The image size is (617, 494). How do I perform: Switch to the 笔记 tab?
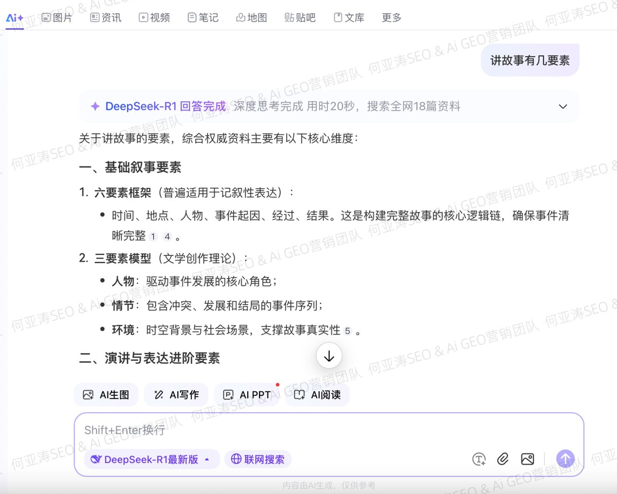point(203,17)
